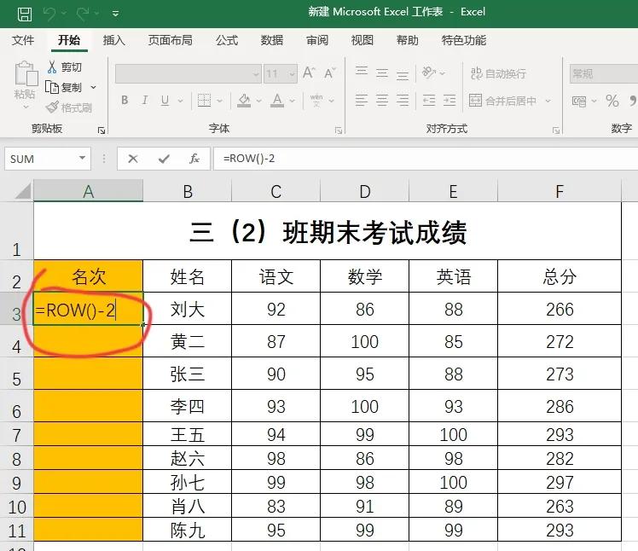Open the 字体 font dialog launcher

pyautogui.click(x=338, y=130)
